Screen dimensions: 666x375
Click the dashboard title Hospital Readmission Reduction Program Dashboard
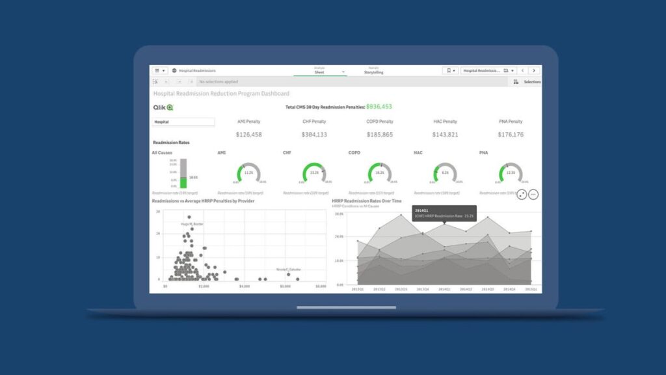pos(221,94)
